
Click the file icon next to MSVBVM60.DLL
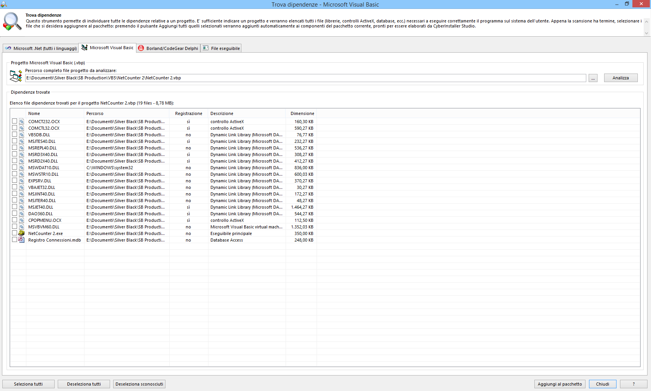tap(22, 227)
